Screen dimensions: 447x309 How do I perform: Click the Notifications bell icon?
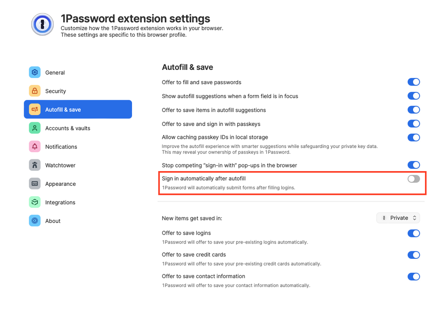[x=34, y=146]
